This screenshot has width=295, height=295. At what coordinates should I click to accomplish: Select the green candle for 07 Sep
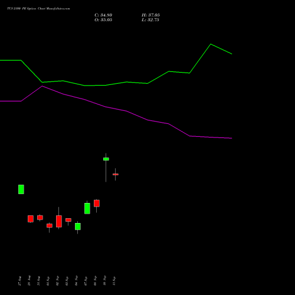click(87, 208)
